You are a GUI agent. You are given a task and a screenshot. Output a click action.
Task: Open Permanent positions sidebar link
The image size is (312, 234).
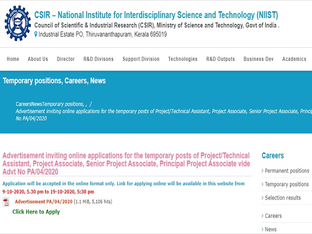pyautogui.click(x=287, y=171)
